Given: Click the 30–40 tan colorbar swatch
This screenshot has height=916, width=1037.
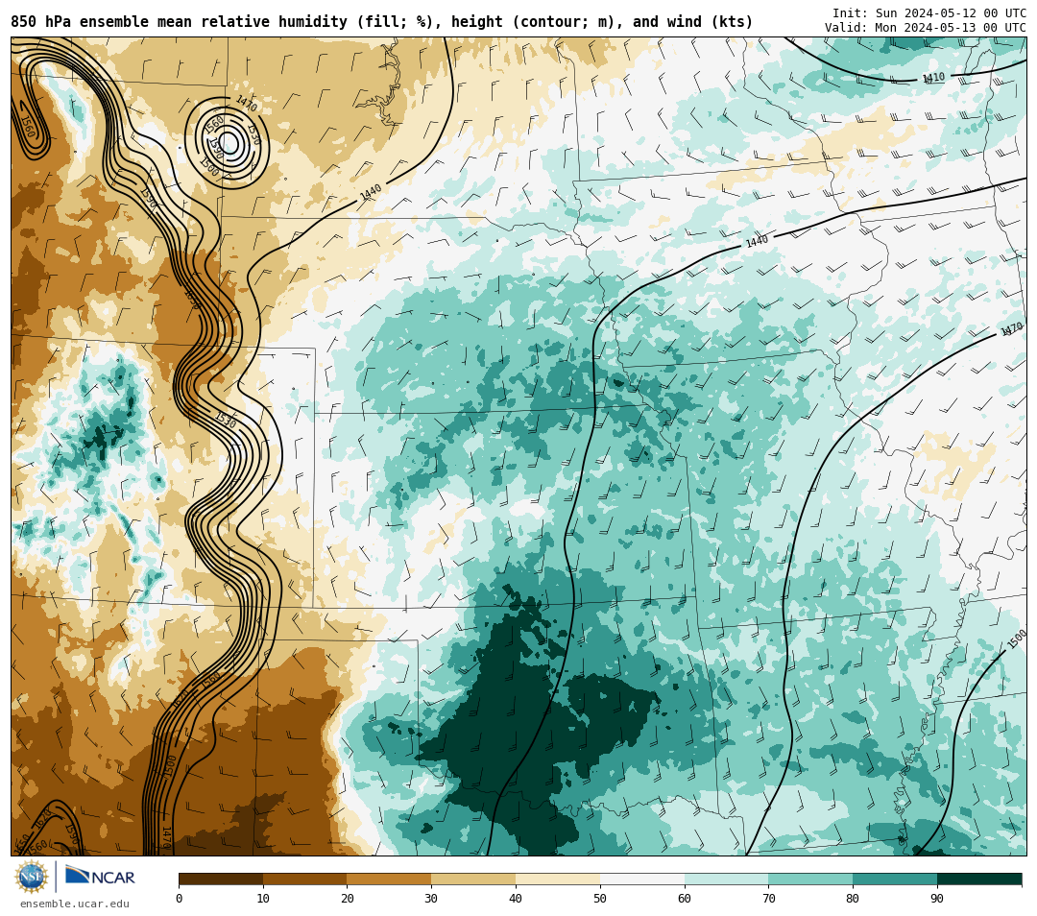Looking at the screenshot, I should 473,879.
